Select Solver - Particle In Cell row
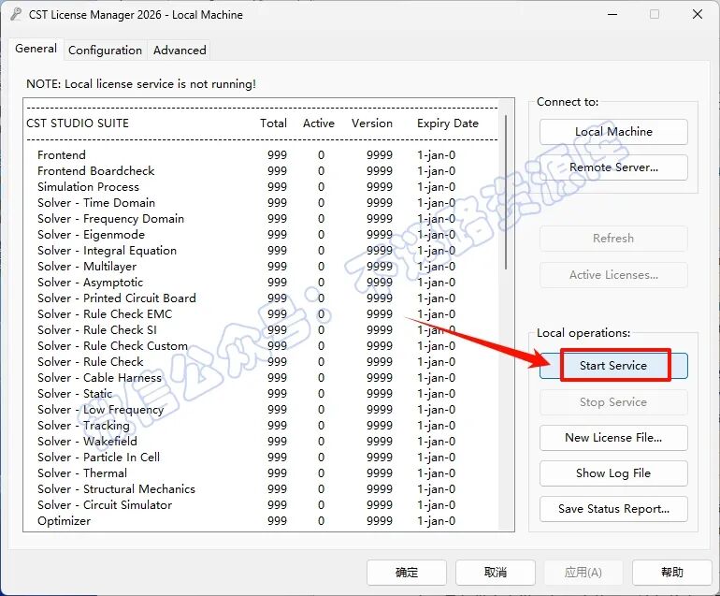 click(x=247, y=458)
